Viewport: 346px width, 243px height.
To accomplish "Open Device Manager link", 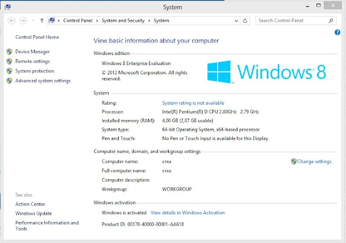I will [33, 51].
